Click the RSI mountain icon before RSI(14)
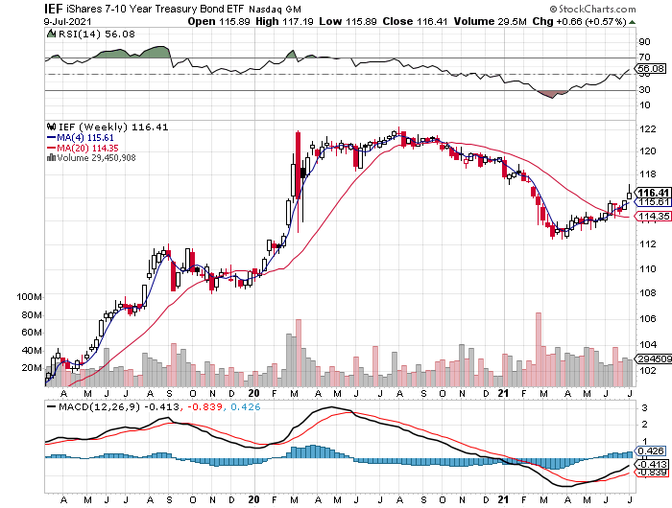Viewport: 672px width, 508px height. pos(51,34)
